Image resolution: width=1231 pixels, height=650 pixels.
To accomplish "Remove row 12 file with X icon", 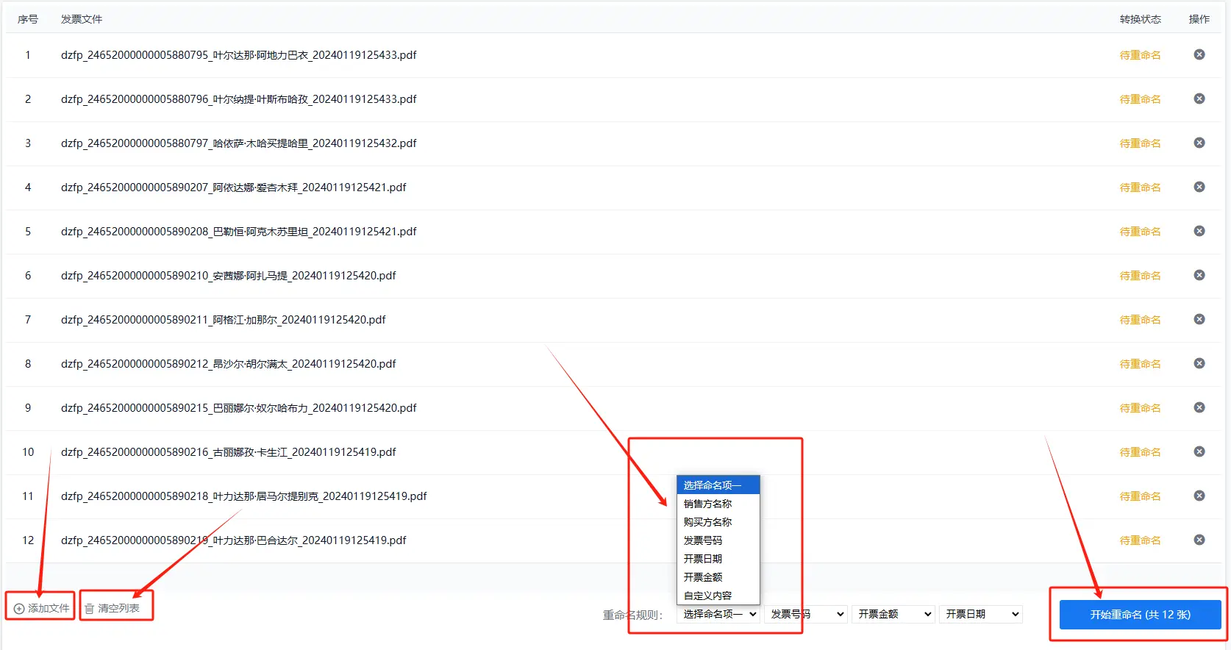I will [x=1199, y=540].
